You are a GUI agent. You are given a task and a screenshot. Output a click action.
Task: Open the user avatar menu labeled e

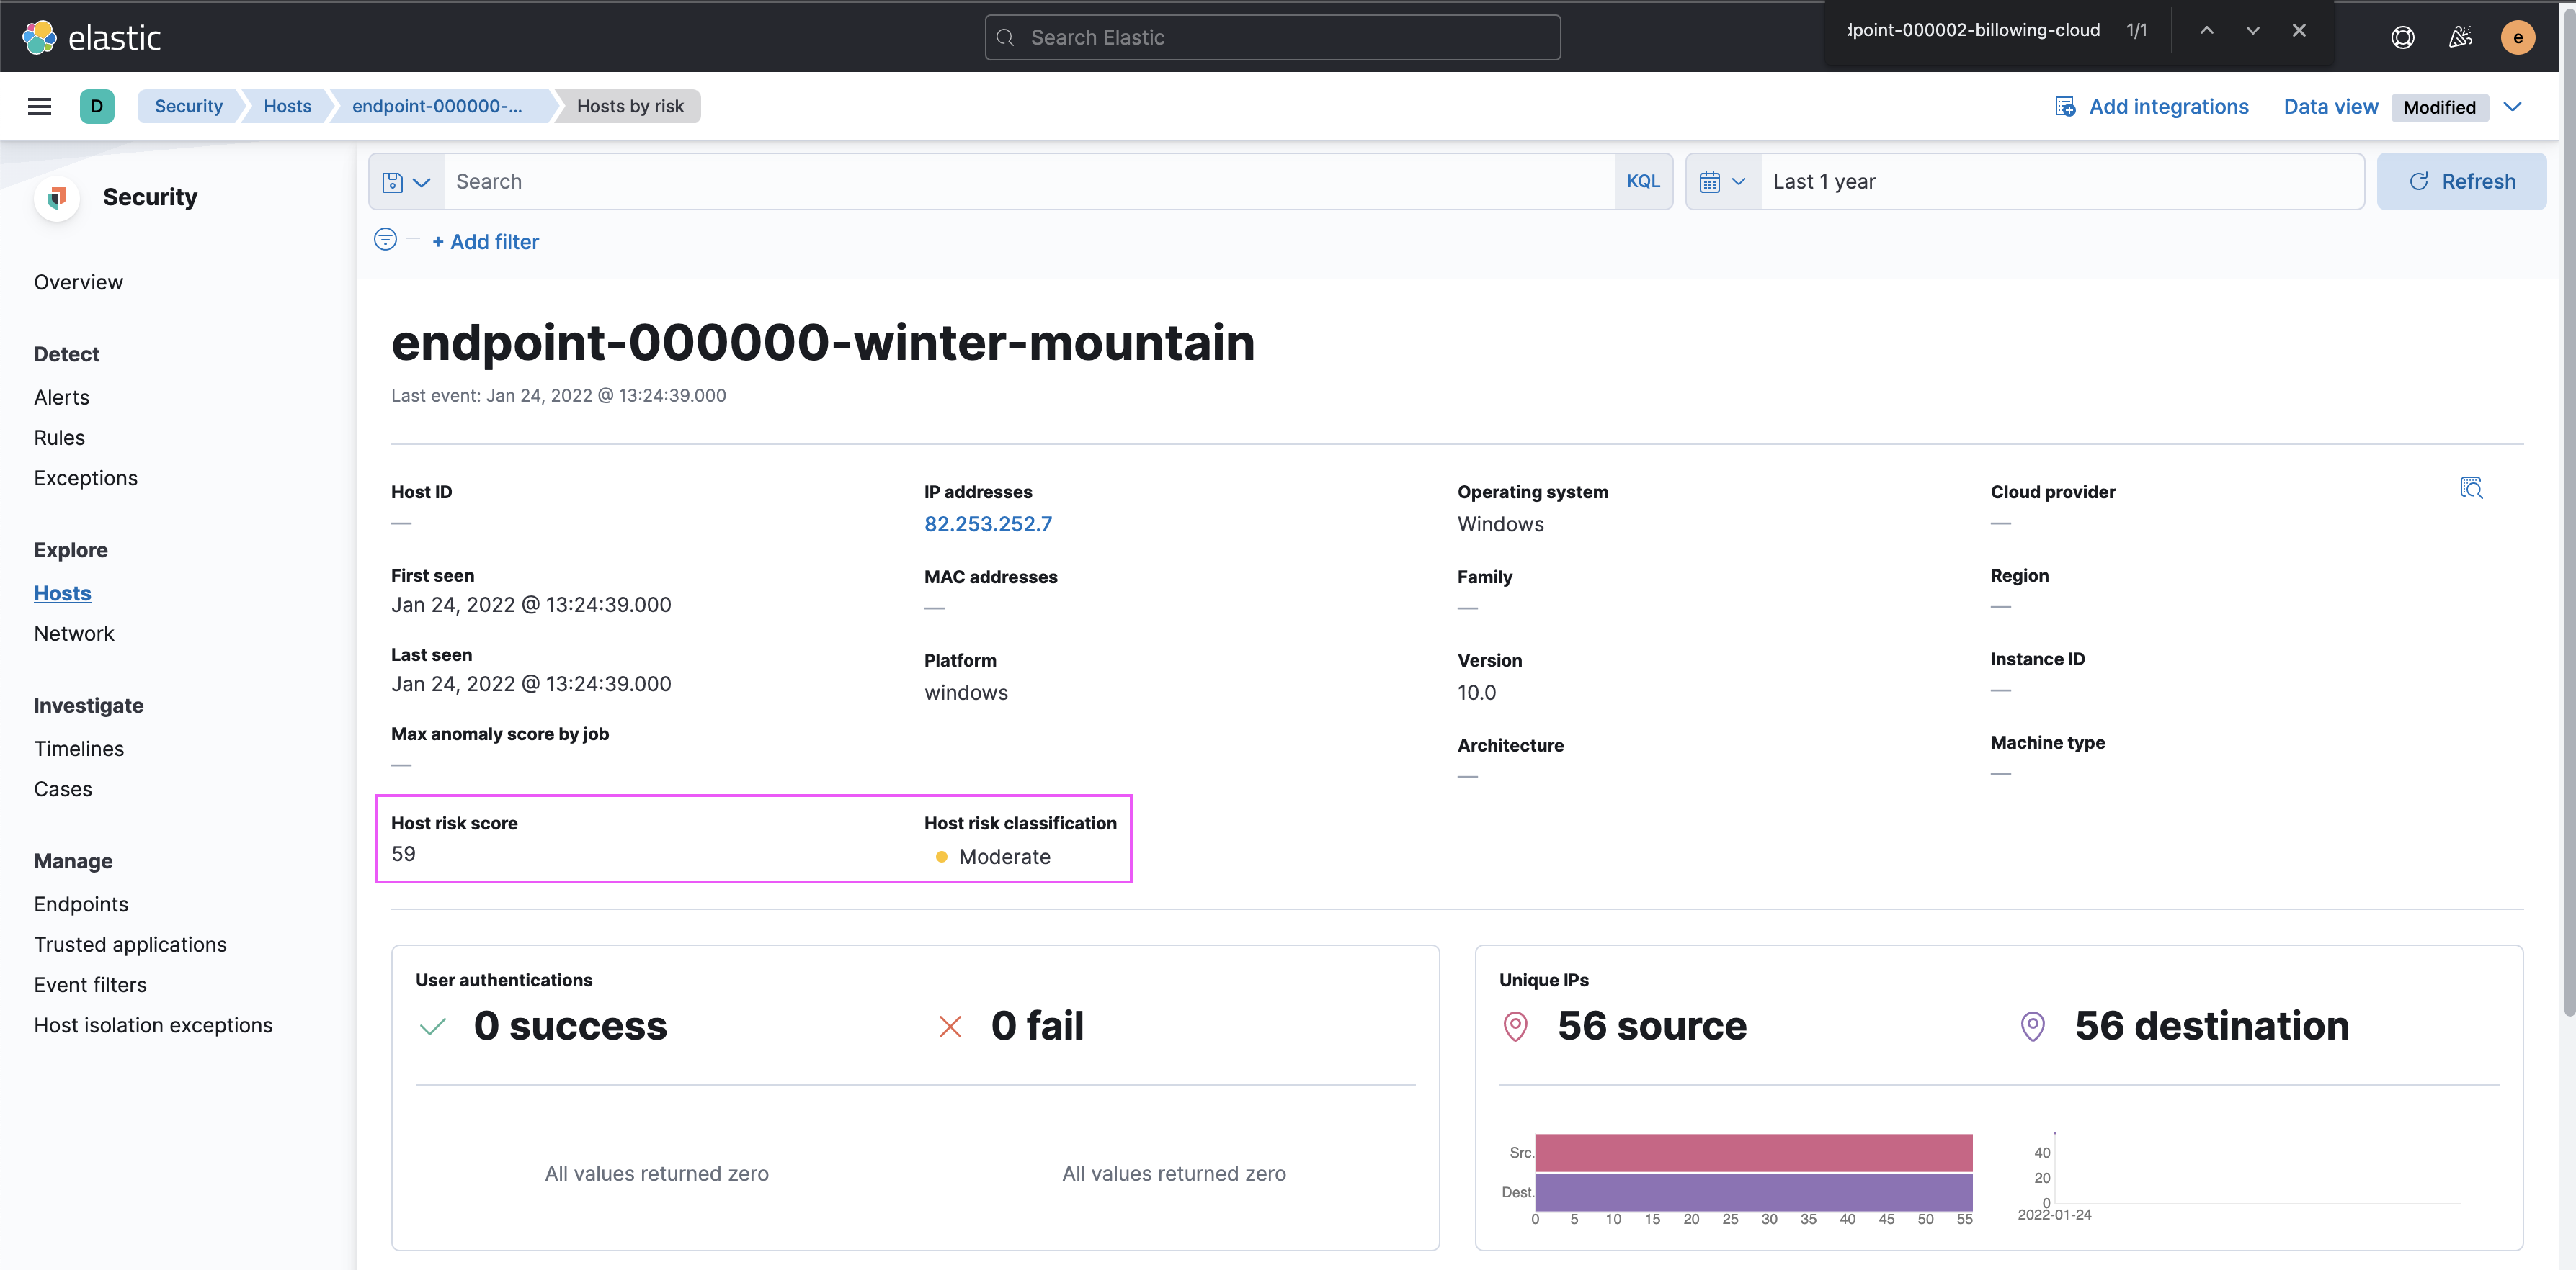click(2519, 37)
